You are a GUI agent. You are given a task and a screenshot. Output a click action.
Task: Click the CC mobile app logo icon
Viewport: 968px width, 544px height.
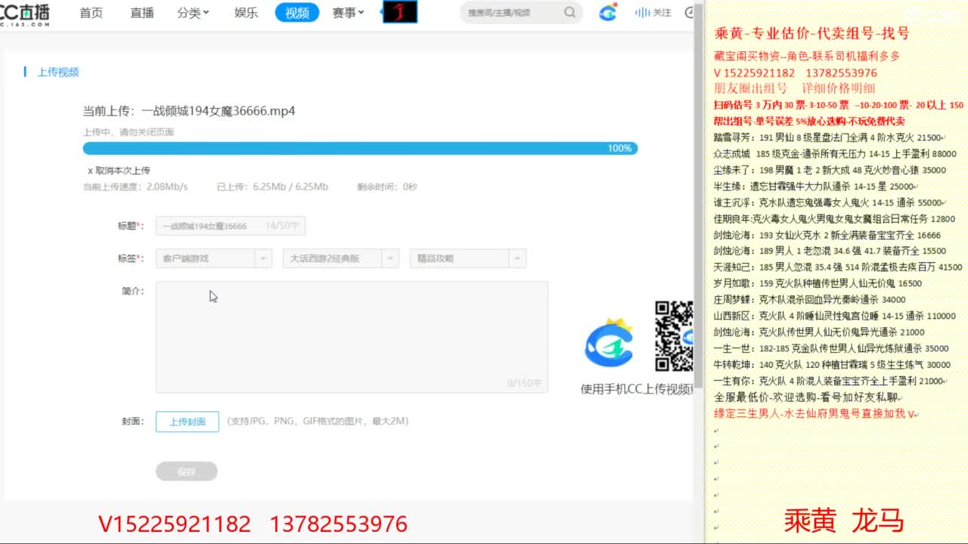point(609,344)
